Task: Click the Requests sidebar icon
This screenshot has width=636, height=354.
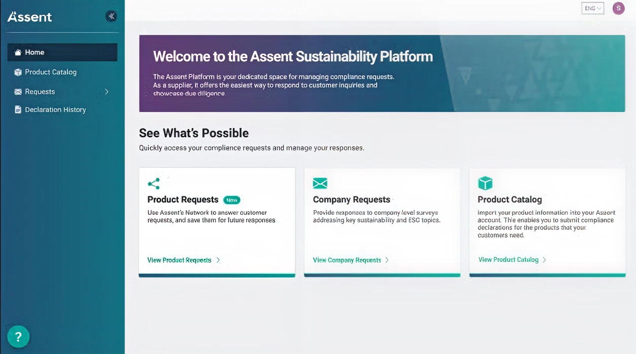Action: pos(17,92)
